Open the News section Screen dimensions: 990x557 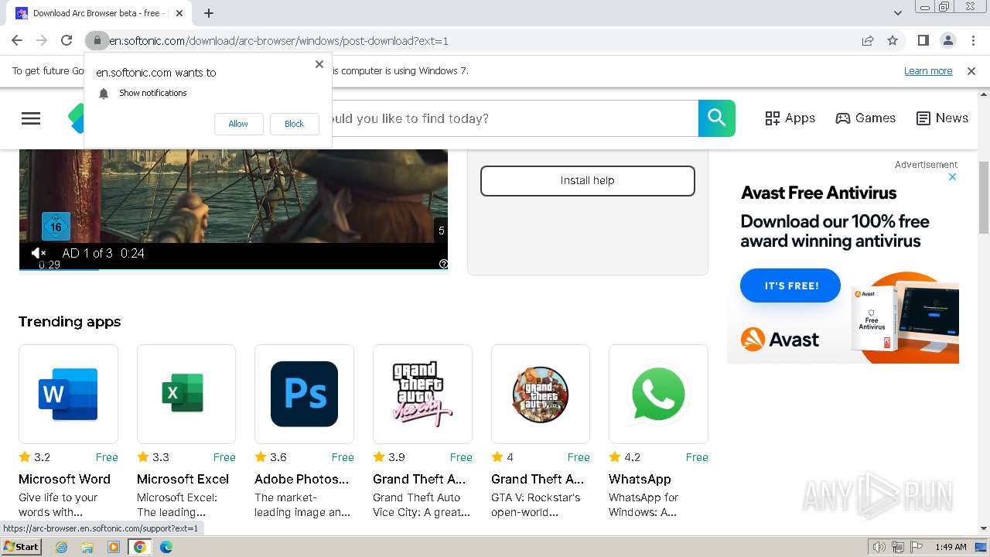[942, 118]
